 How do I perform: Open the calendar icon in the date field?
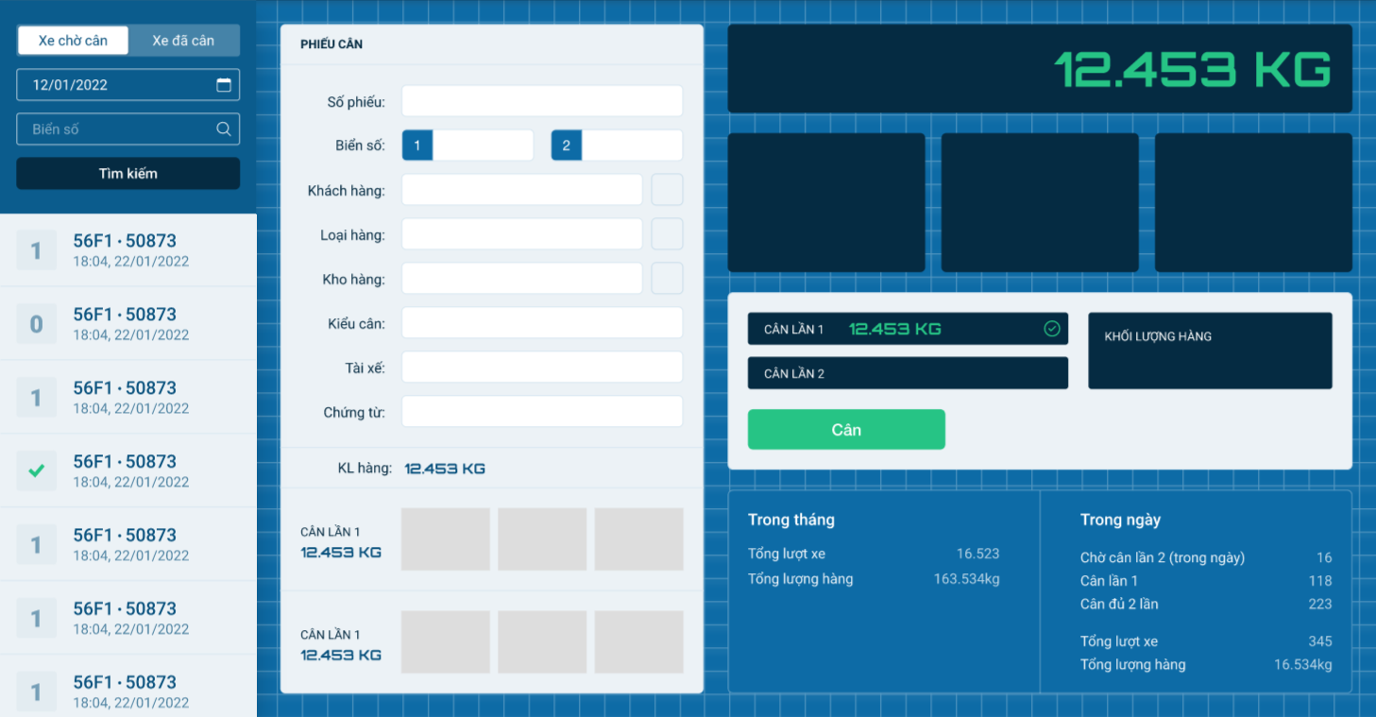click(x=224, y=85)
